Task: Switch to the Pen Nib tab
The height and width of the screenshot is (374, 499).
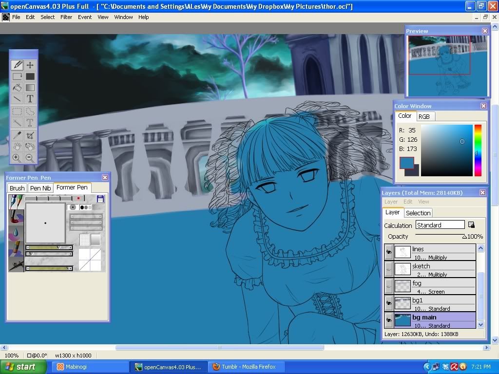Action: tap(40, 188)
